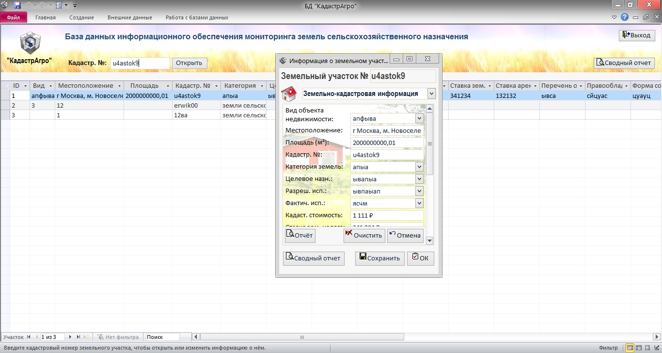This screenshot has width=662, height=353.
Task: Click the blue Help question mark icon
Action: click(x=625, y=17)
